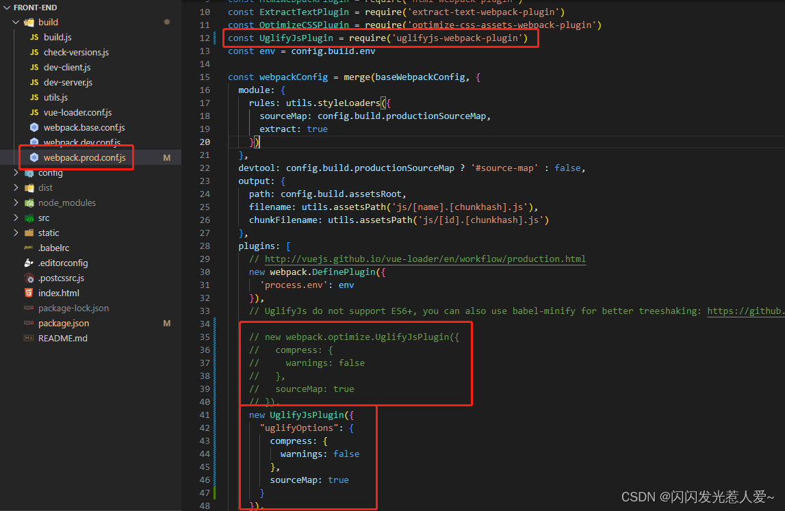
Task: Expand the node_modules folder
Action: (x=15, y=202)
